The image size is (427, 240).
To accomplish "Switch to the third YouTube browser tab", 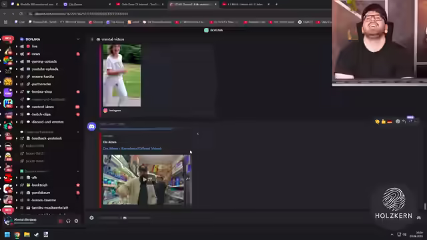I will point(139,5).
